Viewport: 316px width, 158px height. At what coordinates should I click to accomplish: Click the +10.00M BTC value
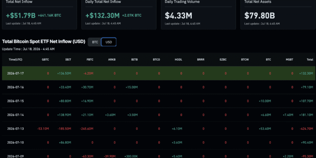pyautogui.click(x=265, y=101)
